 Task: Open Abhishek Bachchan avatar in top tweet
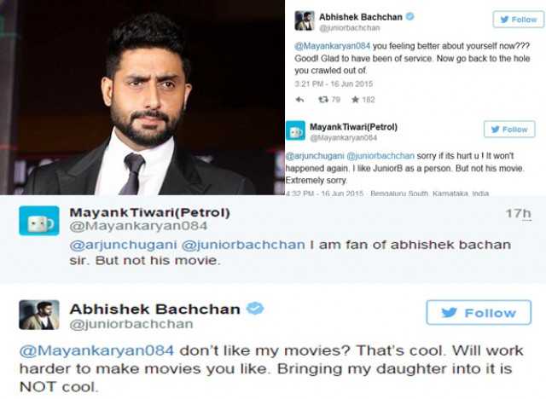coord(305,20)
